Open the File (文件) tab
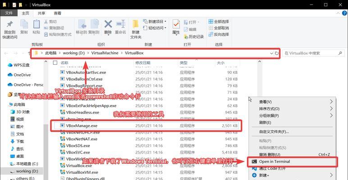Viewport: 348px width, 180px height. 9,13
